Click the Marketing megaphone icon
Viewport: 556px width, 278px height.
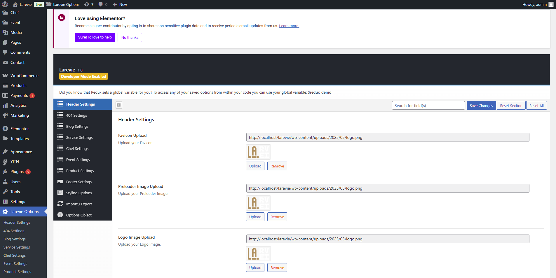point(5,115)
